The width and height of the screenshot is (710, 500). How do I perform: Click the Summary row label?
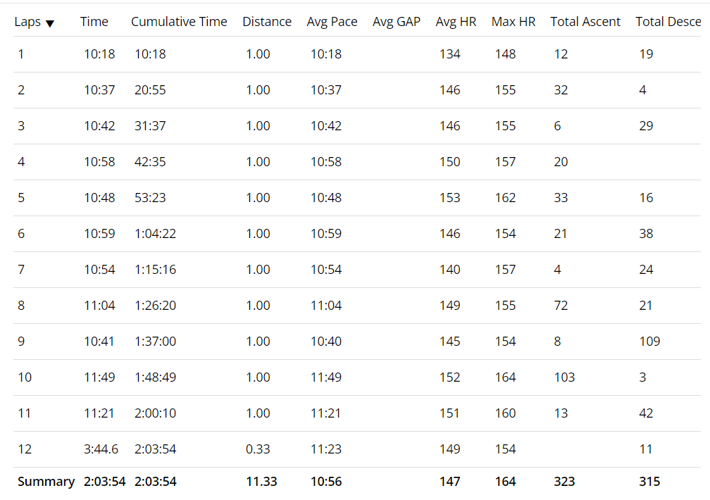(x=46, y=482)
